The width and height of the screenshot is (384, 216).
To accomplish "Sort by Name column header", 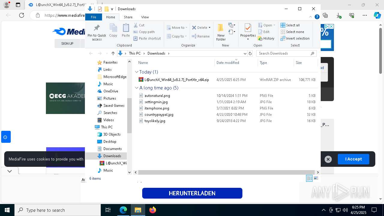I will [x=175, y=63].
